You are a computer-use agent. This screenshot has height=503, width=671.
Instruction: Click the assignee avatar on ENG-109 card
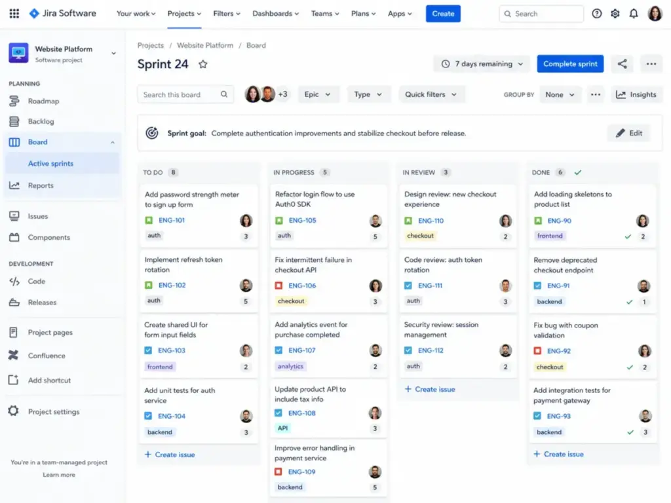tap(375, 472)
